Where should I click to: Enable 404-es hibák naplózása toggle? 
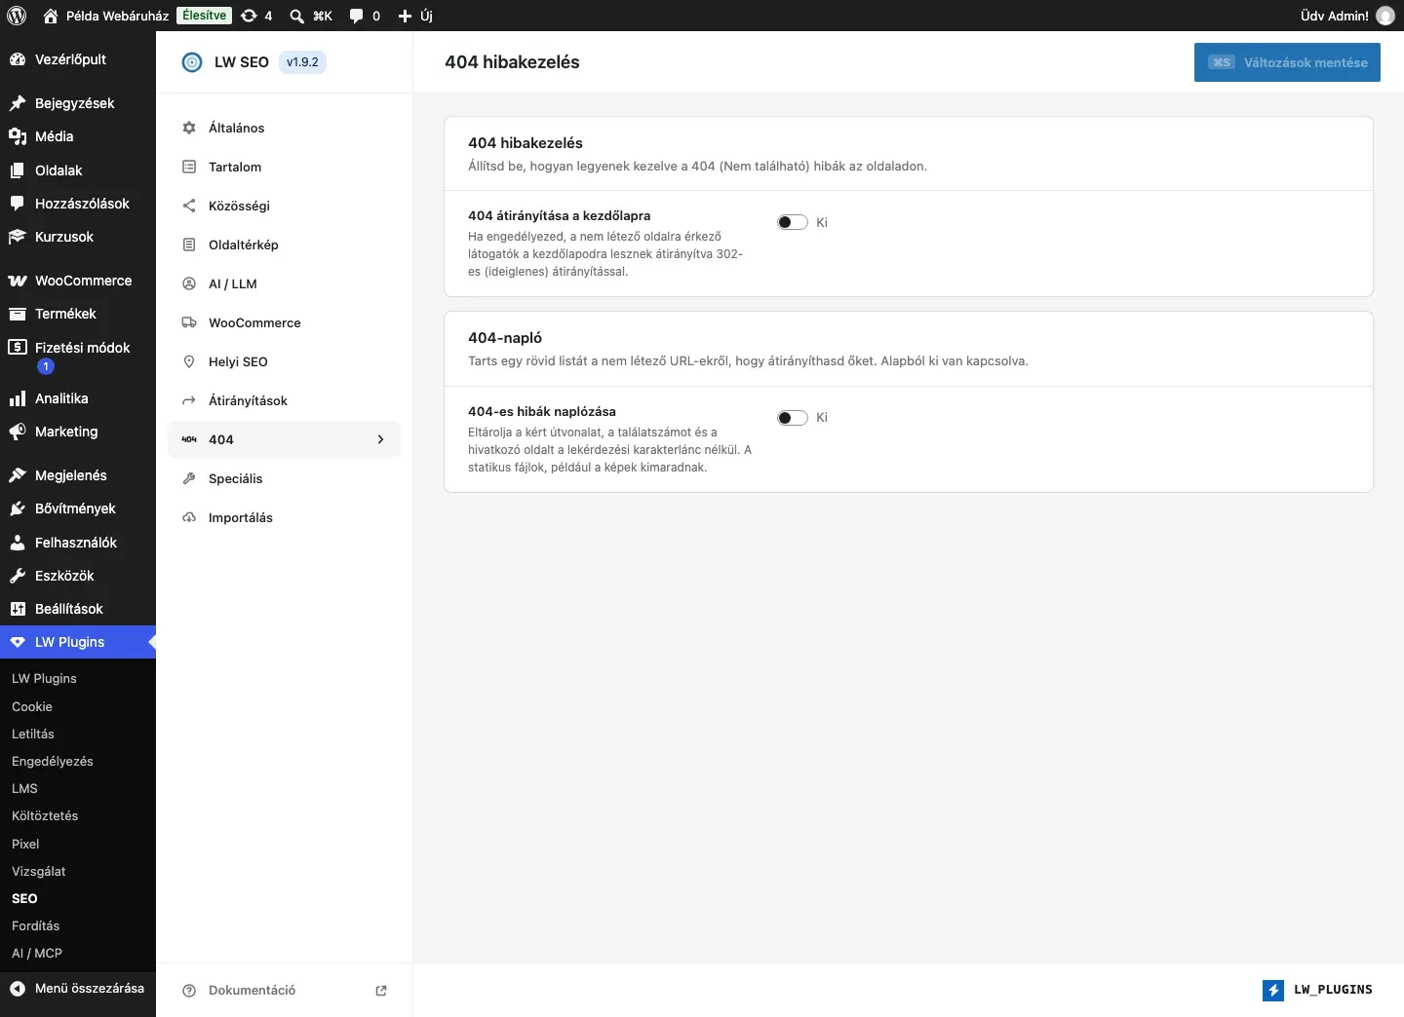[793, 418]
